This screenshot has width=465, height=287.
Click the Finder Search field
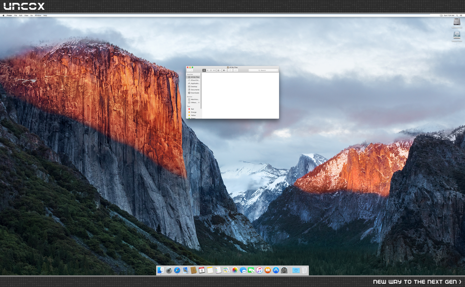pos(263,70)
